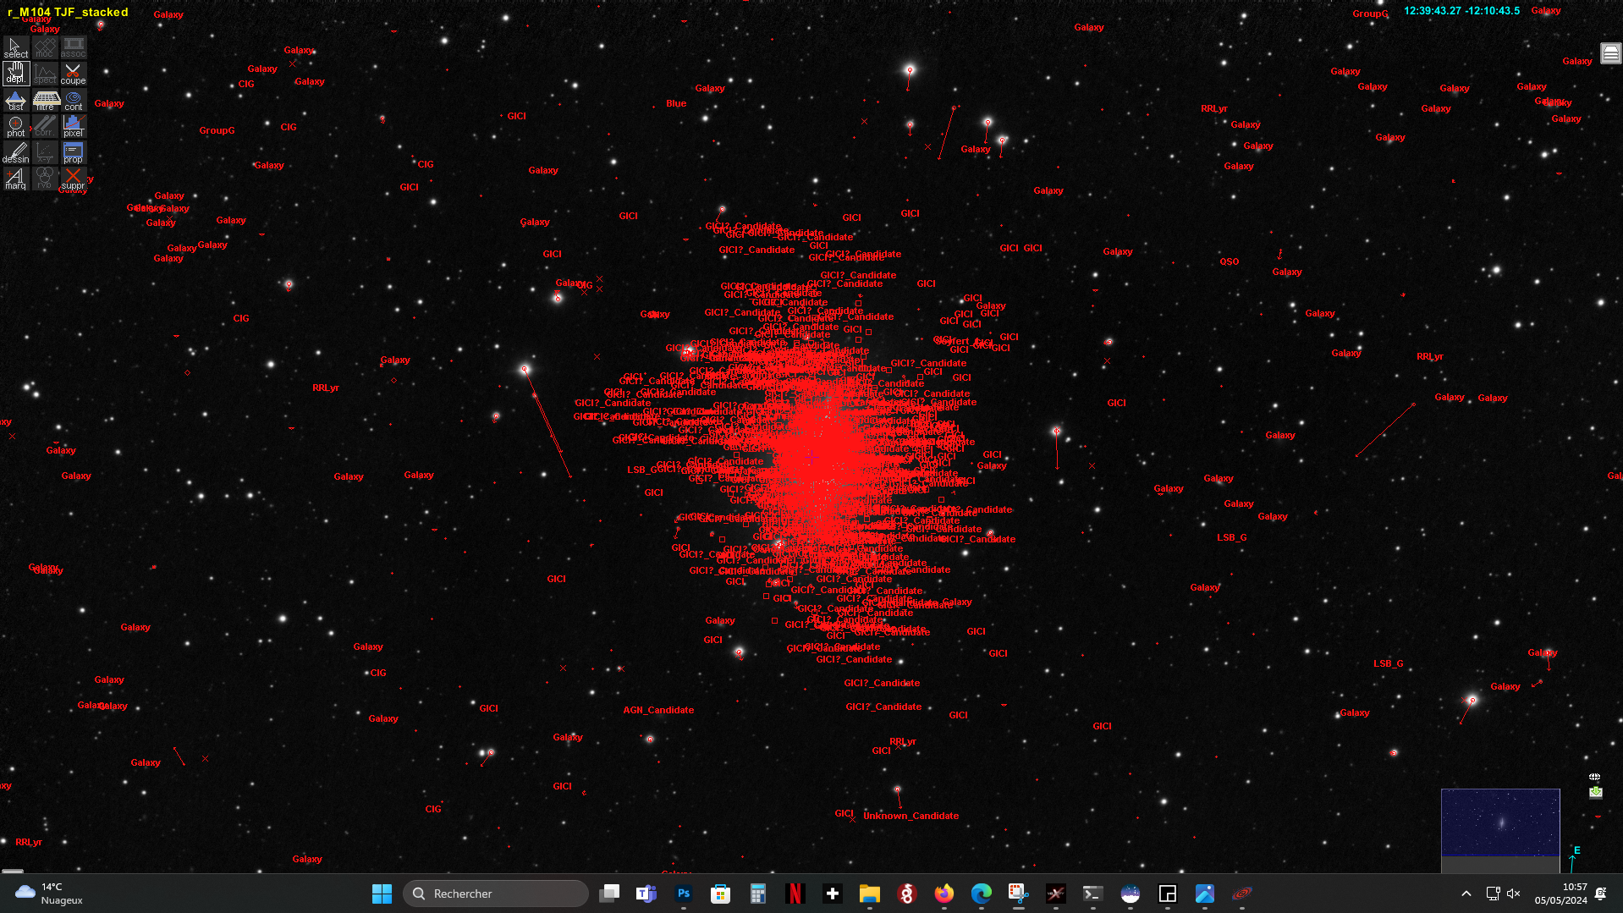This screenshot has height=913, width=1623.
Task: Click the M104 zoom overview thumbnail
Action: tap(1500, 822)
